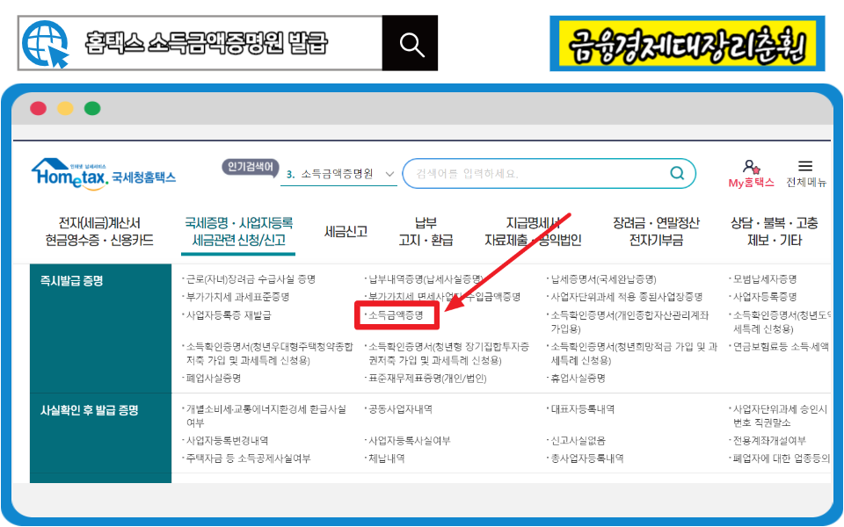The height and width of the screenshot is (527, 844).
Task: Open 사업자등록사실여부 link
Action: (409, 441)
